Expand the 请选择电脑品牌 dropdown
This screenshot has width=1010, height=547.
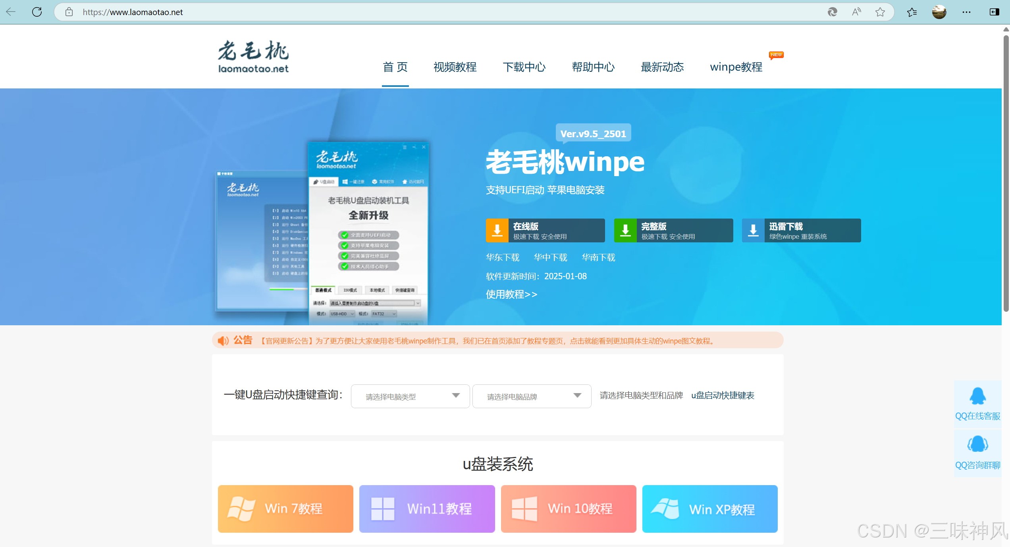[532, 396]
